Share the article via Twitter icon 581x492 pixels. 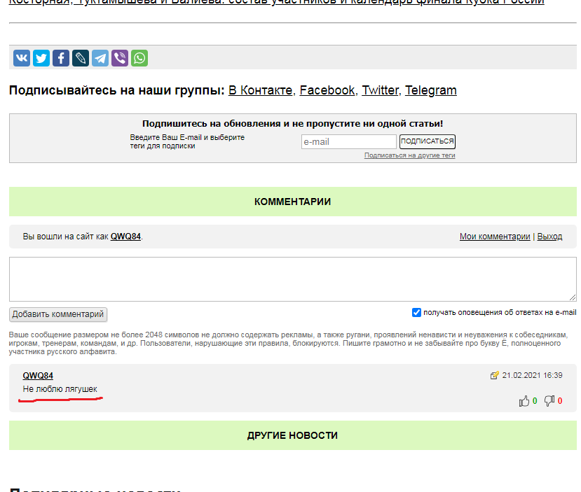pyautogui.click(x=41, y=58)
